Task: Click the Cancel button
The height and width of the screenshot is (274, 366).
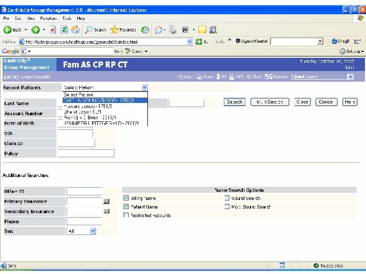Action: coord(326,102)
